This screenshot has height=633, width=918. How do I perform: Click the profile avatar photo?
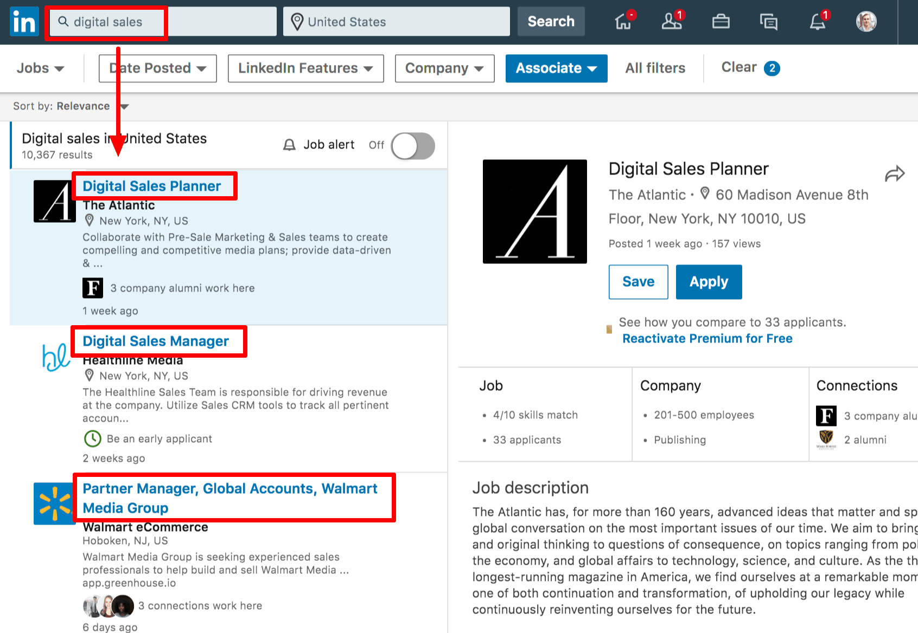click(x=866, y=22)
